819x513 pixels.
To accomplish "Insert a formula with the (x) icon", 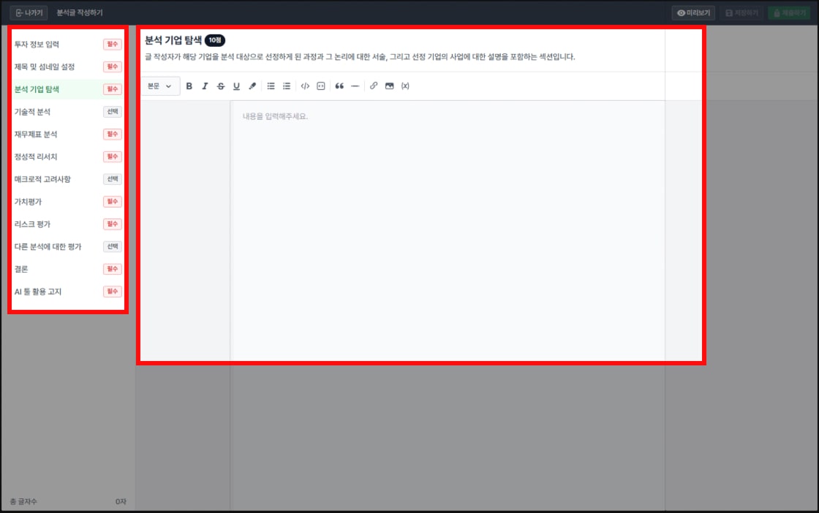I will [x=405, y=86].
